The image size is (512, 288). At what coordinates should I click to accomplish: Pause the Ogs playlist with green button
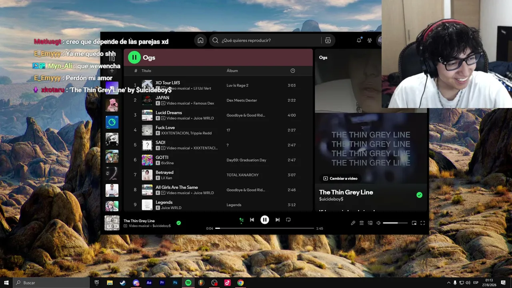tap(134, 58)
